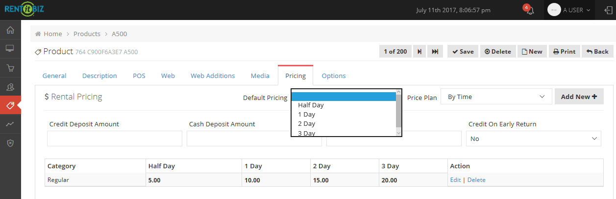Jump to the last product record
This screenshot has height=199, width=616.
pos(435,51)
